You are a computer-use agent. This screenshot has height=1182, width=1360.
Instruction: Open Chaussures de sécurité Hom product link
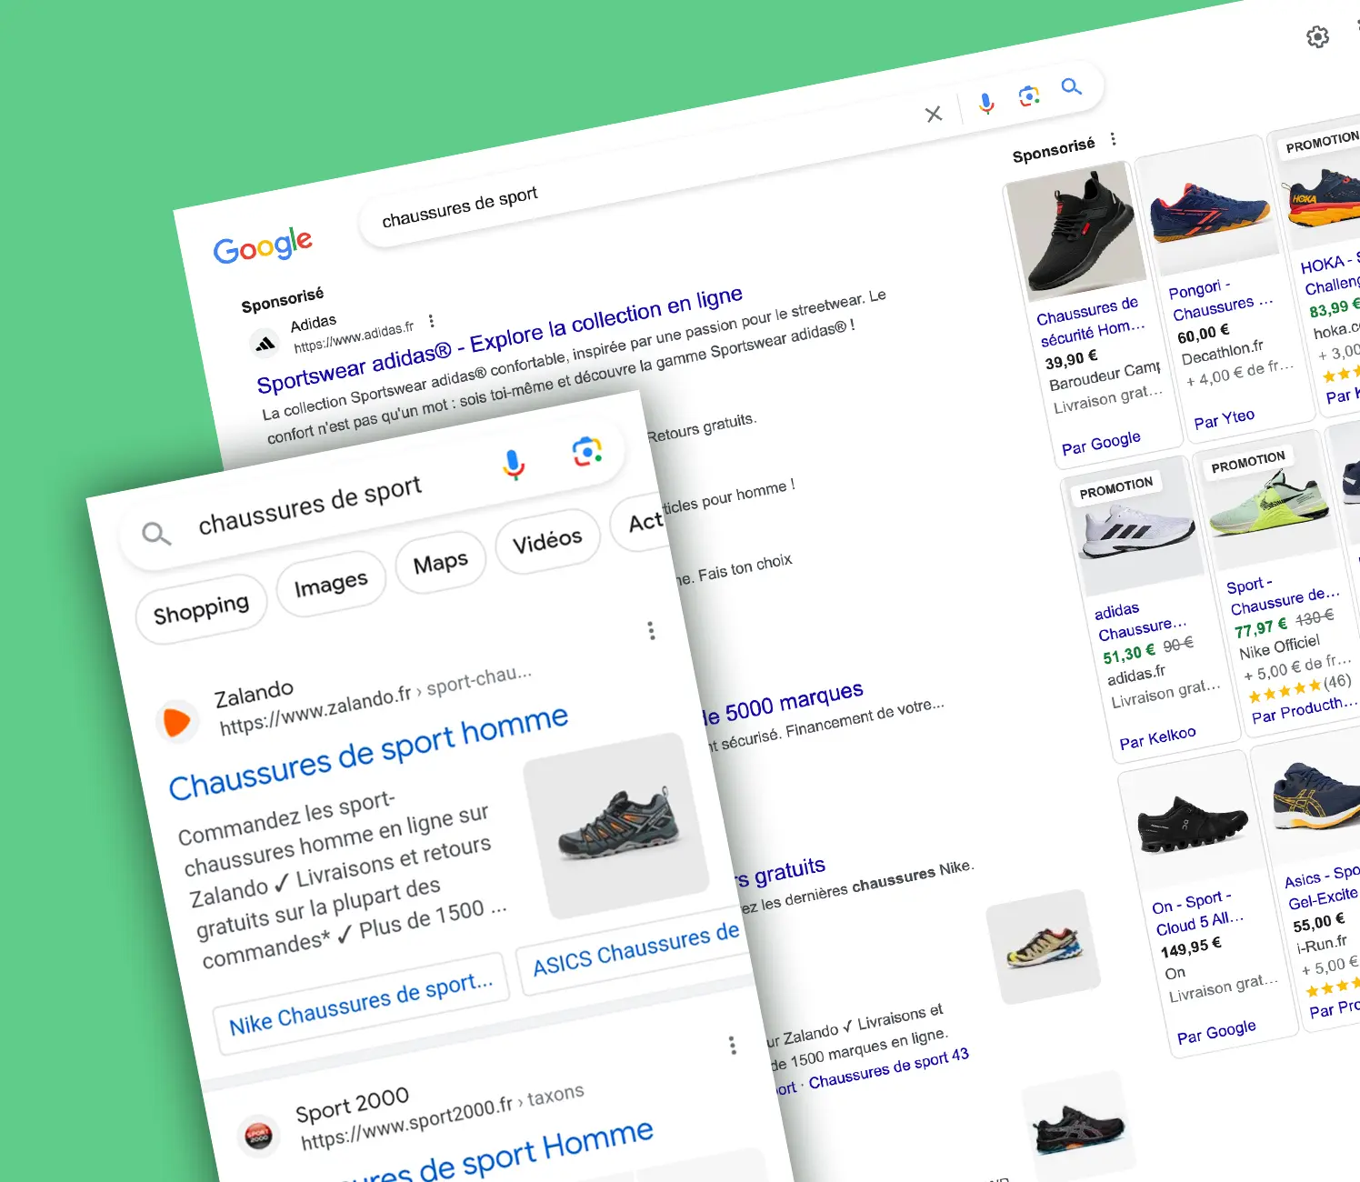1091,322
